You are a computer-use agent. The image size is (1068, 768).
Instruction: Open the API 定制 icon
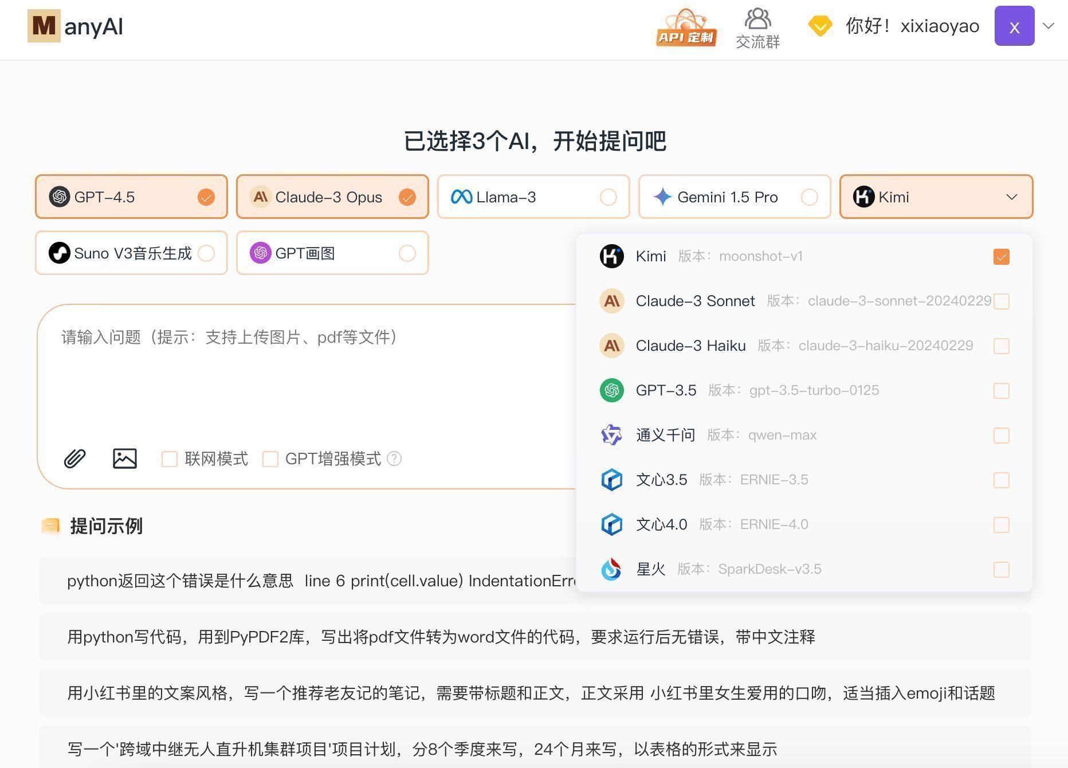[x=686, y=27]
